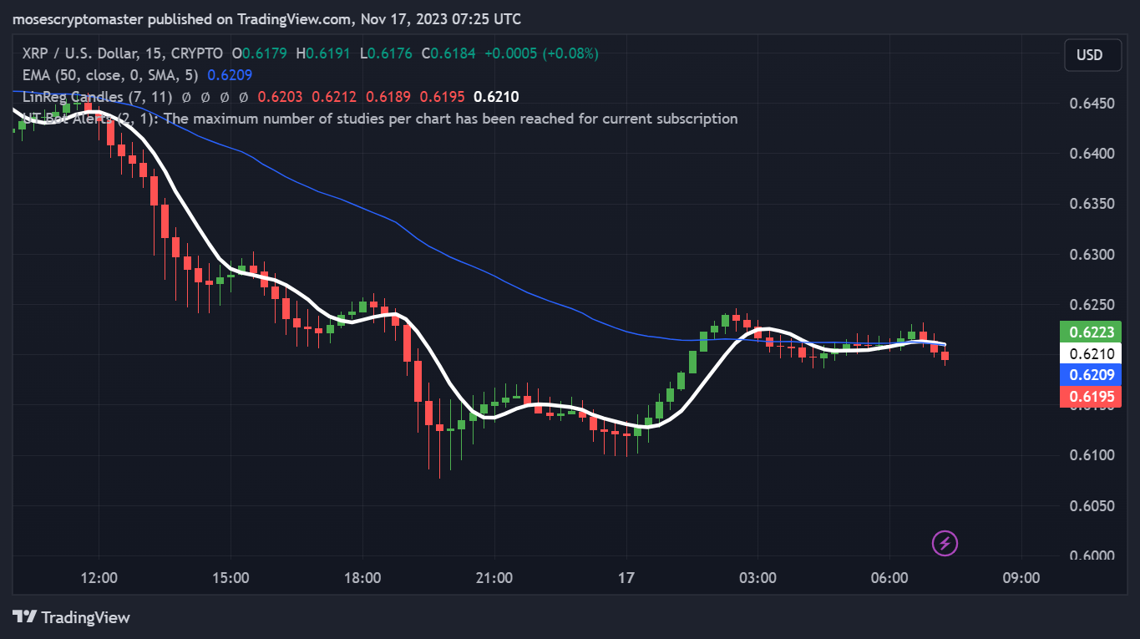Click the 0.6050 price scale label
Viewport: 1140px width, 639px height.
(x=1092, y=506)
